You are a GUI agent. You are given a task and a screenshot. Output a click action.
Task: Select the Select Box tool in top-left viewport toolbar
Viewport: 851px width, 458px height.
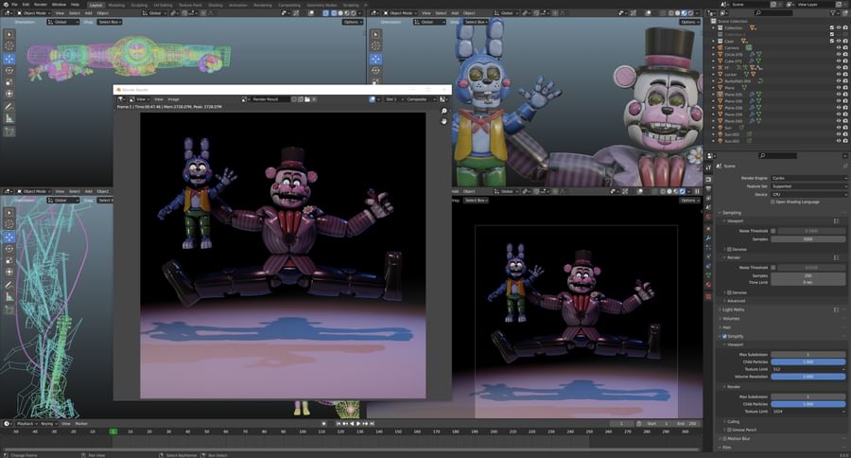(x=9, y=34)
